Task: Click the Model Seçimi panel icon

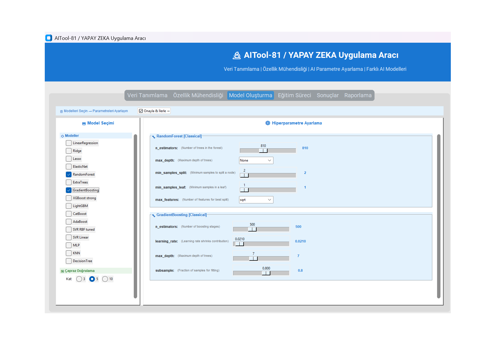Action: (84, 123)
